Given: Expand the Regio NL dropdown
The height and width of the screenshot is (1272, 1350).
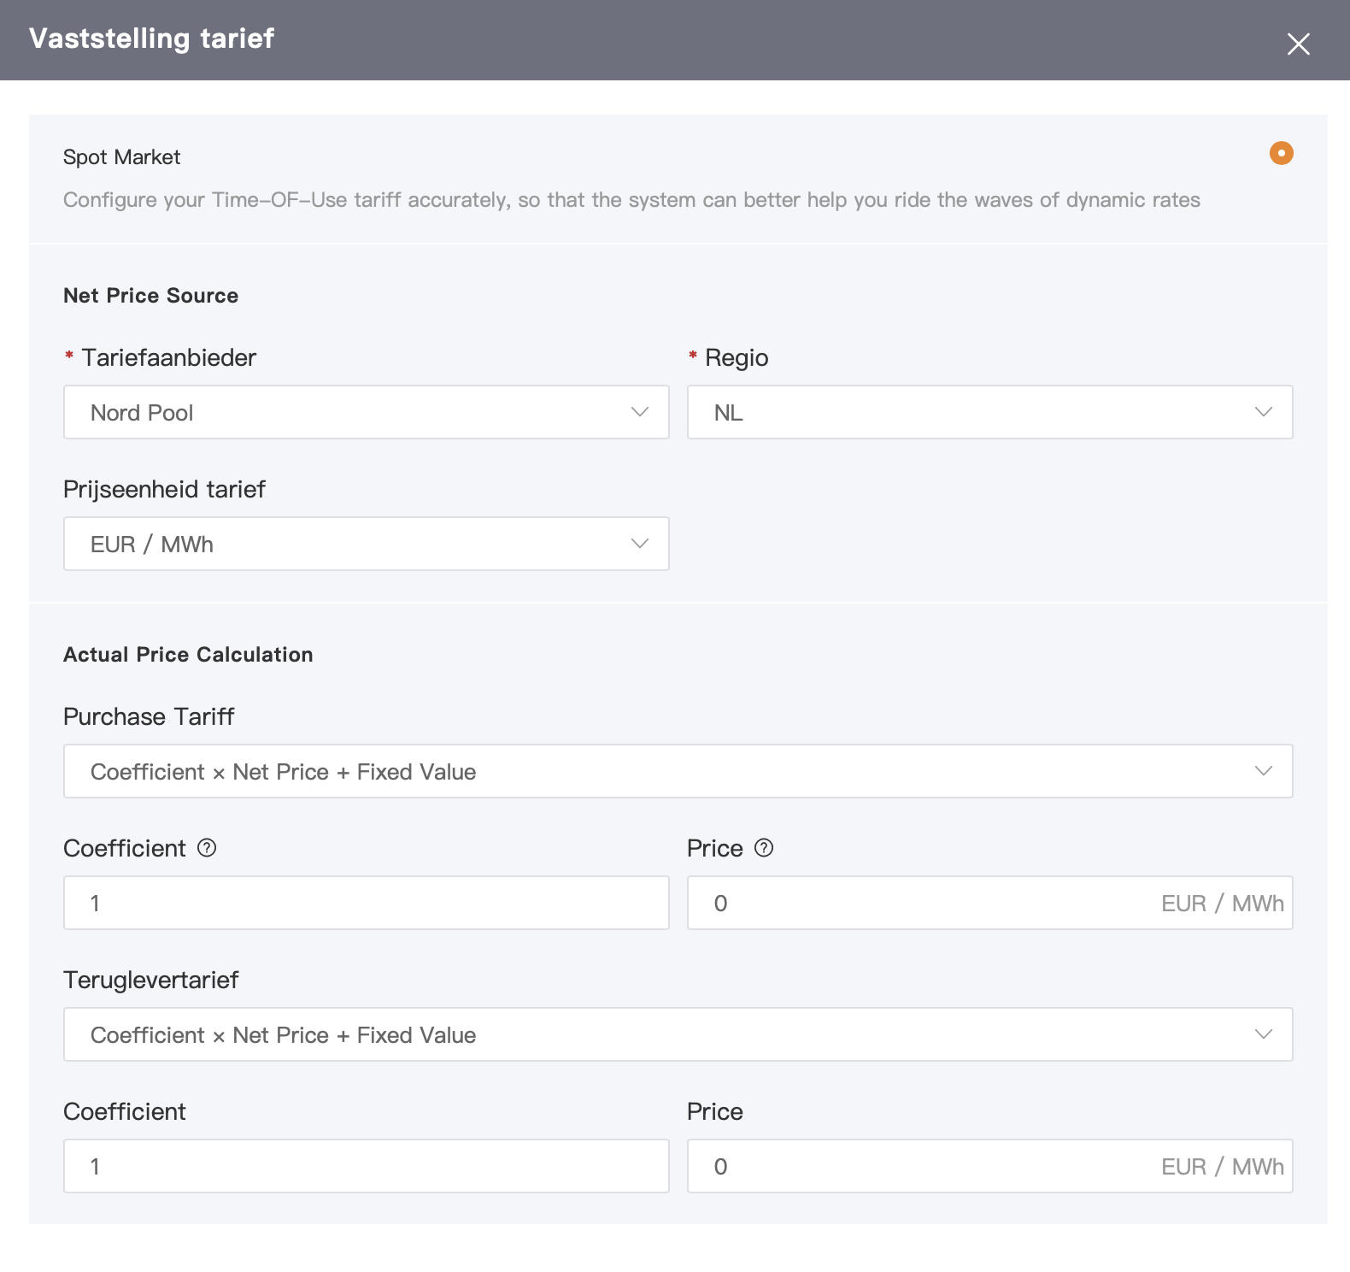Looking at the screenshot, I should (989, 412).
